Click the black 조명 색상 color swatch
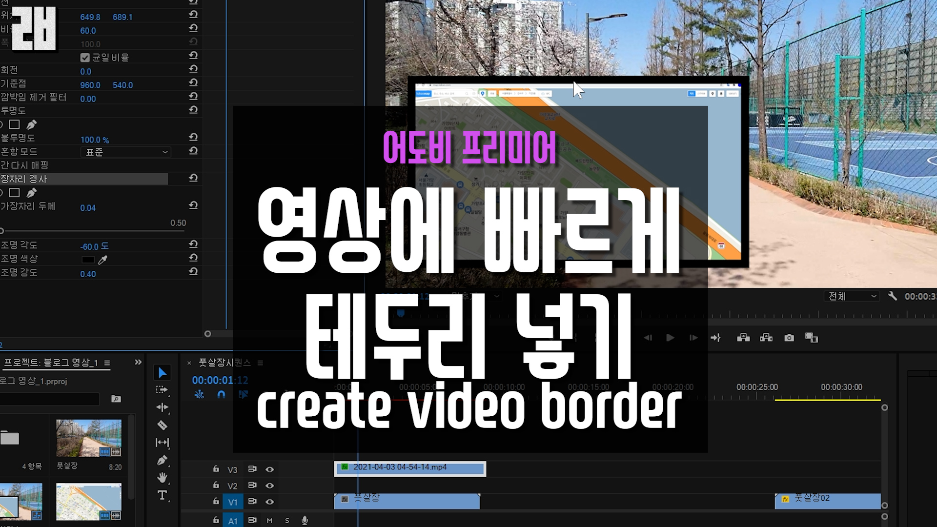This screenshot has width=937, height=527. coord(88,260)
